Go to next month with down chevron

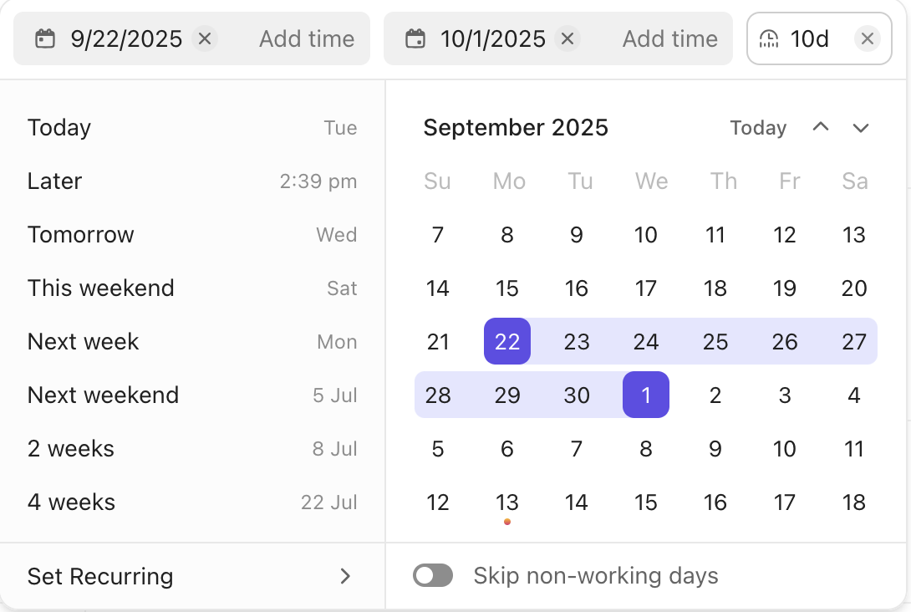(x=861, y=127)
